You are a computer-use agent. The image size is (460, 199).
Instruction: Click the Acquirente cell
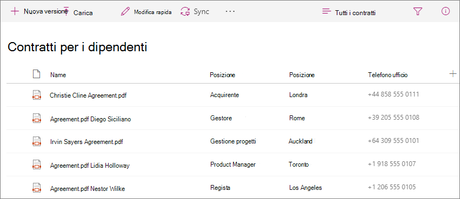click(x=225, y=95)
